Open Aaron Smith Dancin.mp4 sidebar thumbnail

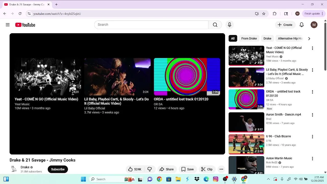tap(246, 122)
